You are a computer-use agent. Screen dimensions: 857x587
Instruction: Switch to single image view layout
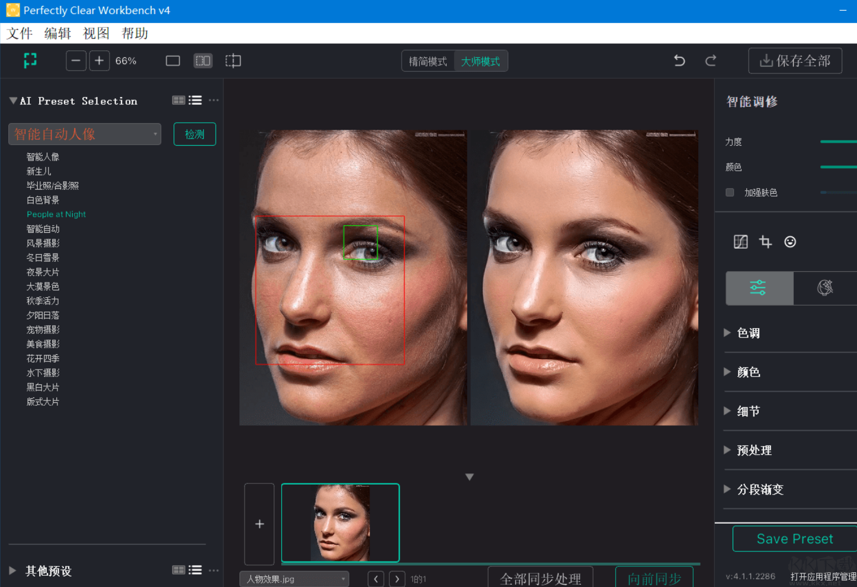click(173, 61)
